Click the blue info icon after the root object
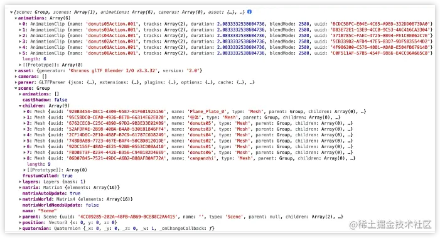The height and width of the screenshot is (238, 440). 249,12
